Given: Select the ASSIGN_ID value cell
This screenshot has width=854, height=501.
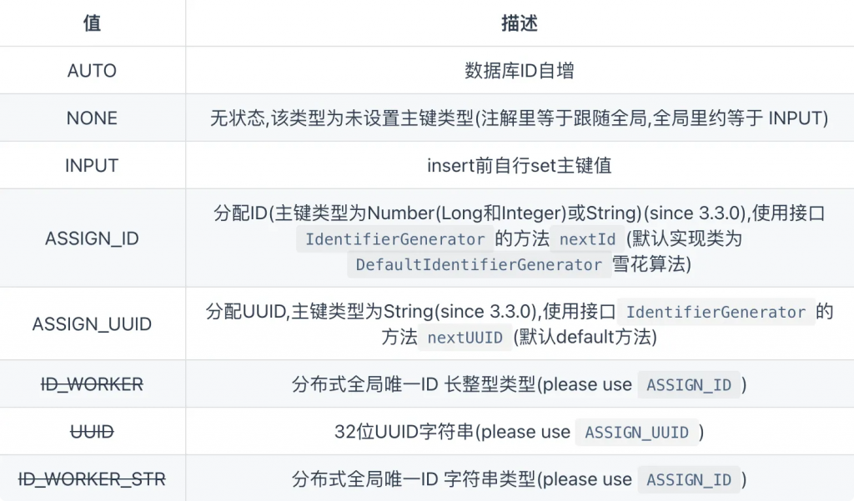Looking at the screenshot, I should pos(92,238).
